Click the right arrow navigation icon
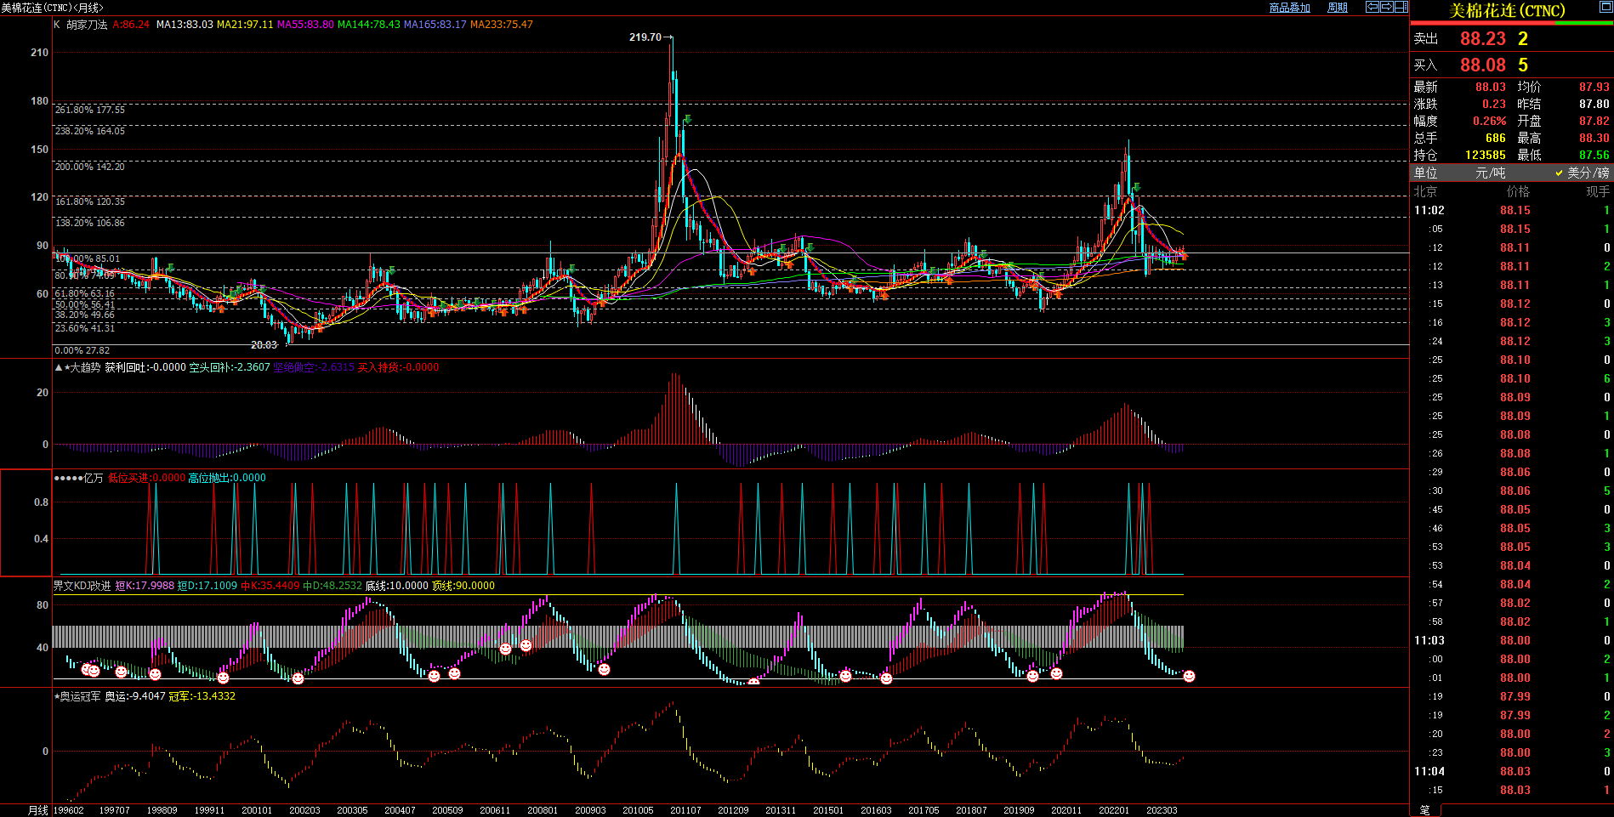 (1386, 7)
